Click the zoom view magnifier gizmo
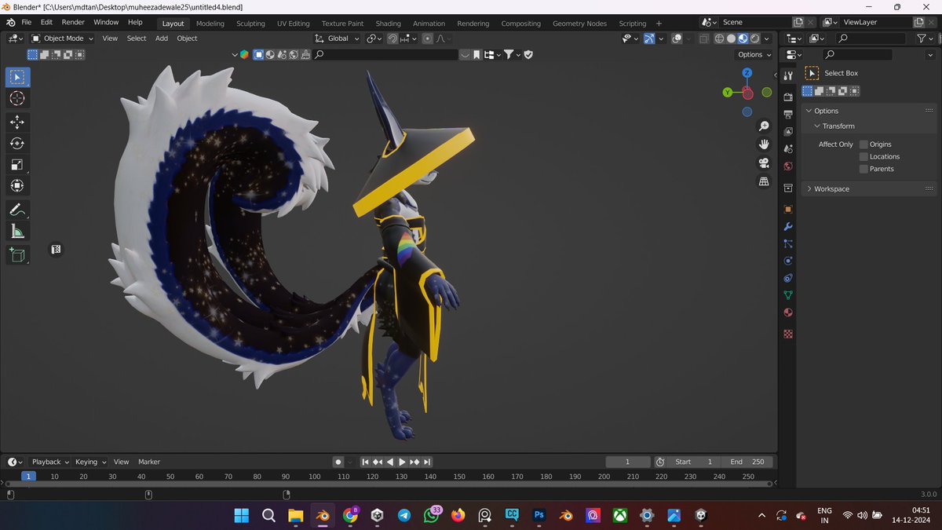The height and width of the screenshot is (530, 942). (763, 126)
